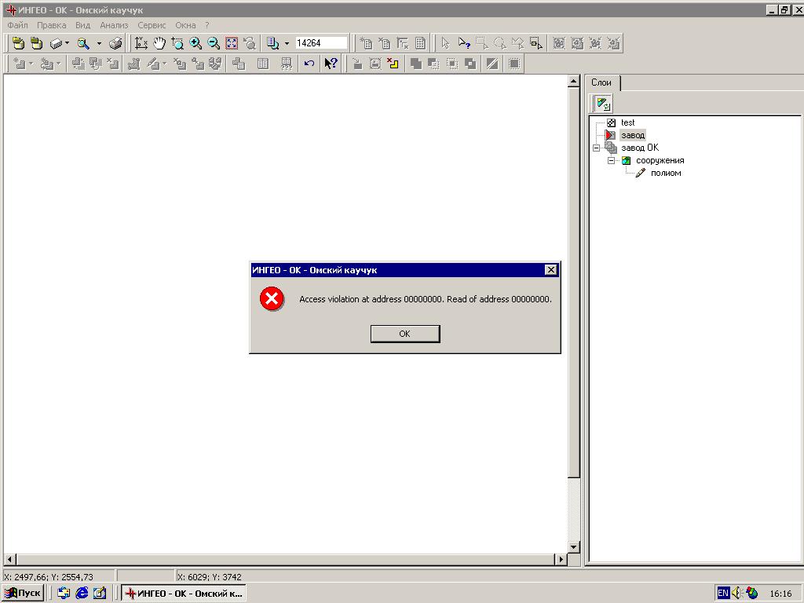Open the search tool's dropdown arrow
This screenshot has width=804, height=603.
click(99, 44)
